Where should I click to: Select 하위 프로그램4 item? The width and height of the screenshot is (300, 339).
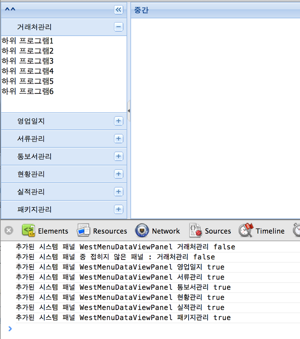pyautogui.click(x=27, y=71)
